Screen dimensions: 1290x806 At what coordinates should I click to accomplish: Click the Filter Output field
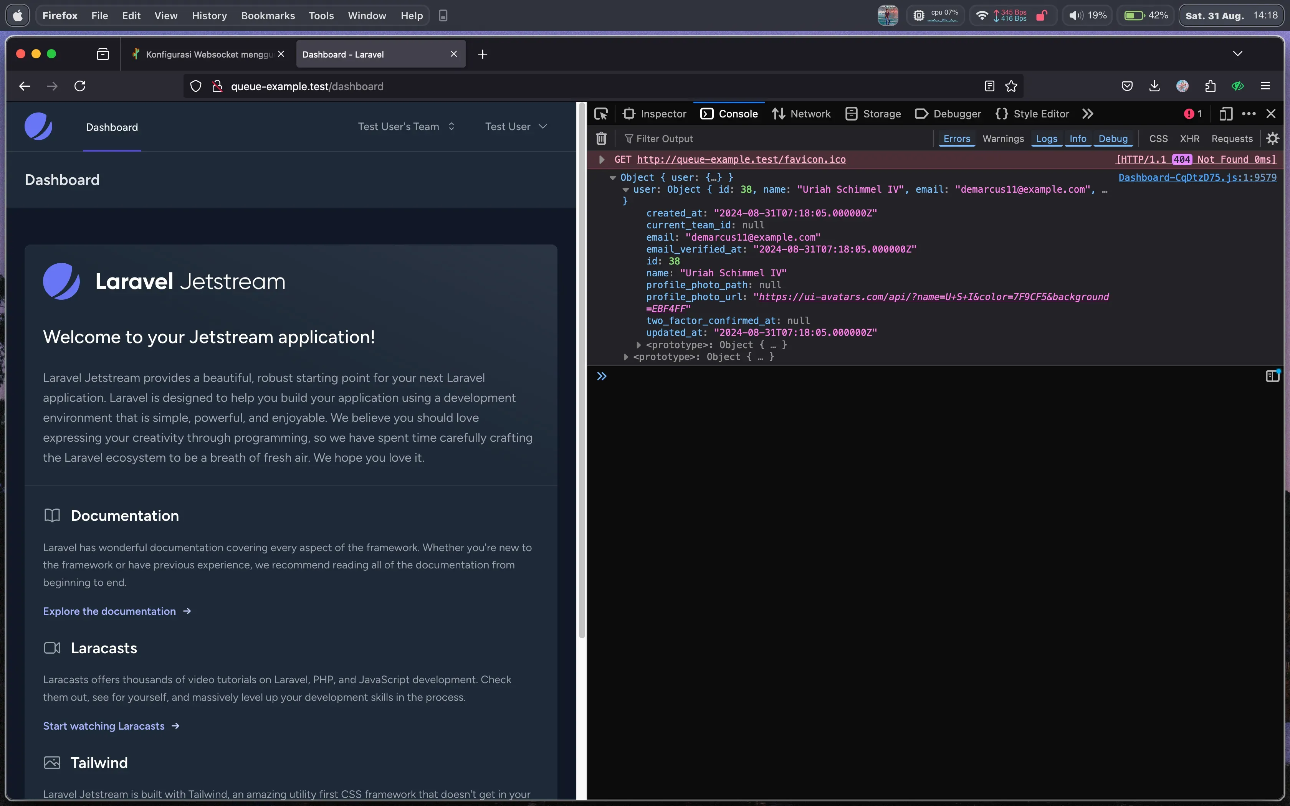[x=776, y=139]
